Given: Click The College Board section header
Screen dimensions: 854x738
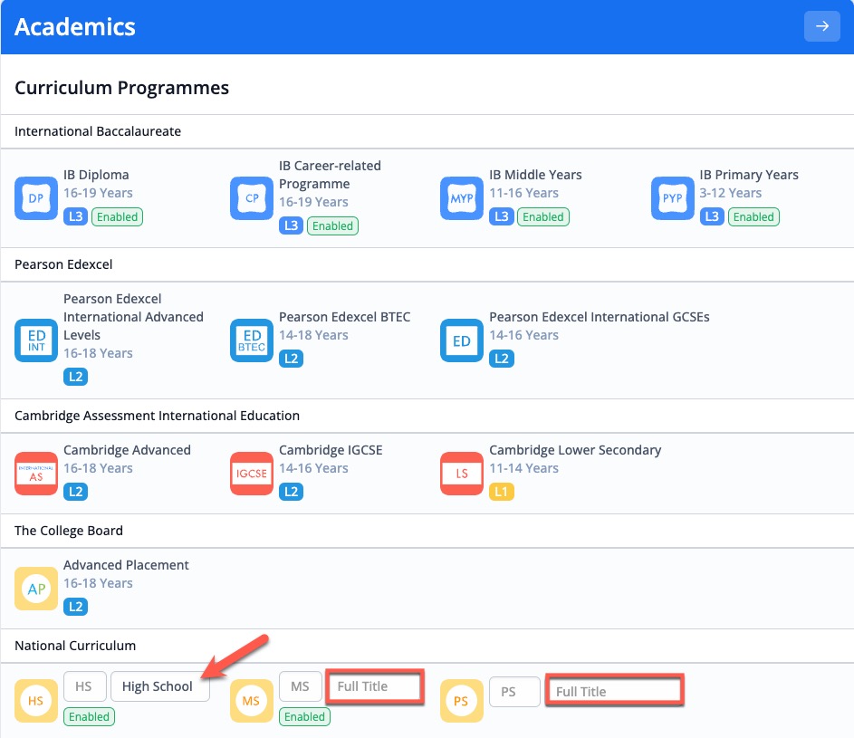Looking at the screenshot, I should click(x=69, y=531).
